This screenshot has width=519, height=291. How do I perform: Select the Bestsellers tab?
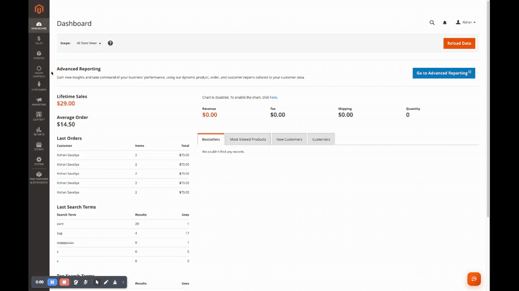tap(211, 139)
